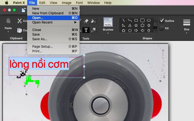Click the green zoom window button
The height and width of the screenshot is (121, 194).
tap(14, 10)
